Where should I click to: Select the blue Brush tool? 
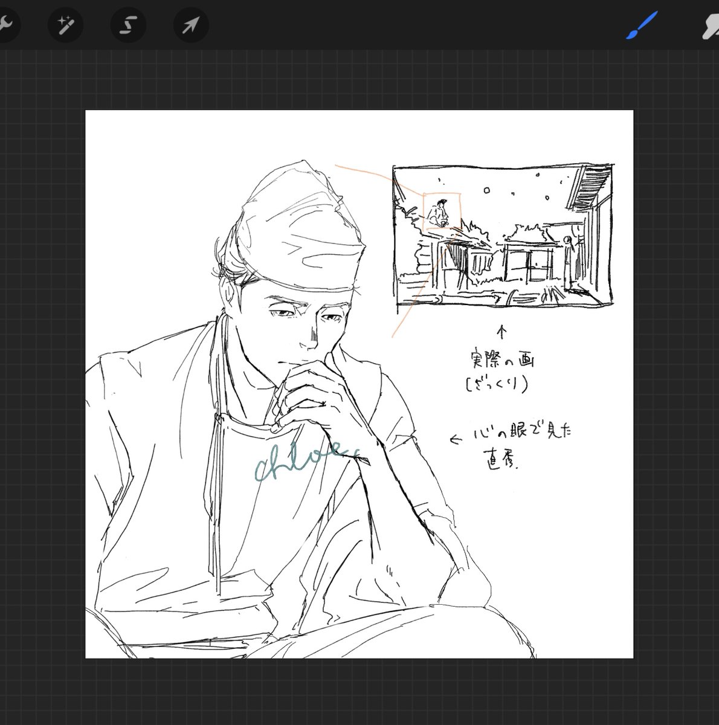click(641, 25)
